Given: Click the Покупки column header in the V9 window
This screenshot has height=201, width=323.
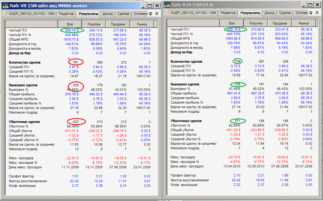Looking at the screenshot, I should 94,24.
